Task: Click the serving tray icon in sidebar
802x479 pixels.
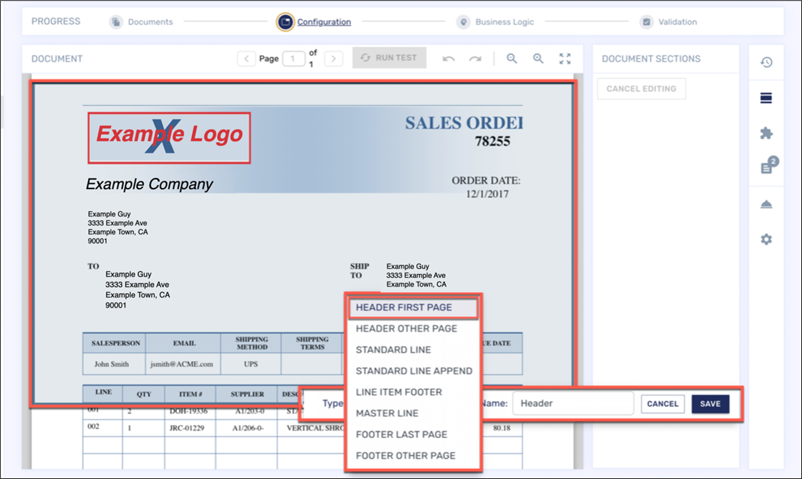Action: point(766,203)
